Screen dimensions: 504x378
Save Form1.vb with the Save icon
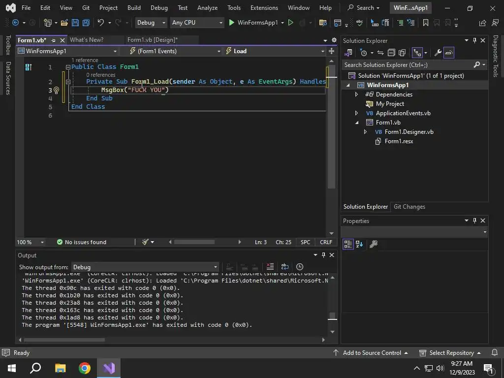coord(75,23)
